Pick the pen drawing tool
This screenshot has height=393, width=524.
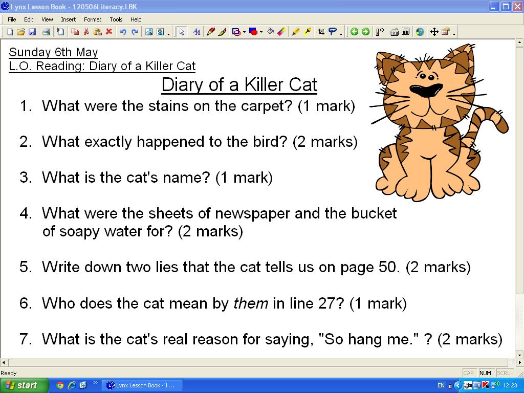(x=210, y=32)
